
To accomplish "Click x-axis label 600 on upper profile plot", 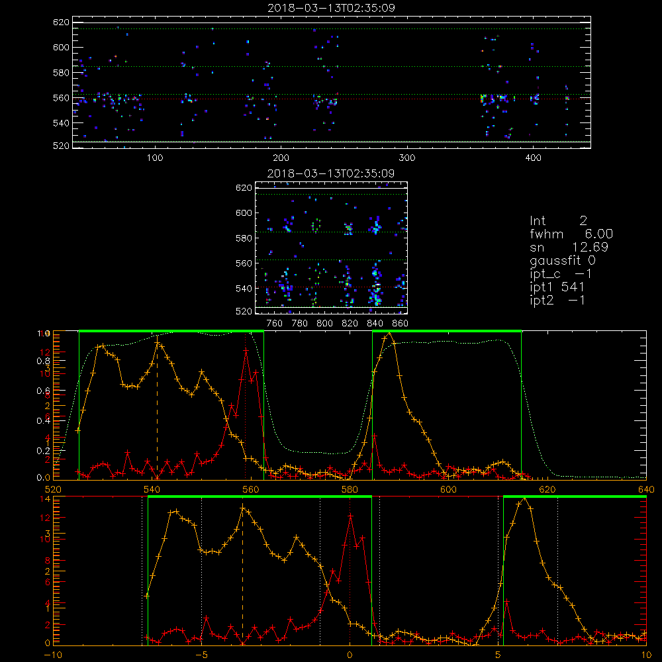I will (x=448, y=489).
